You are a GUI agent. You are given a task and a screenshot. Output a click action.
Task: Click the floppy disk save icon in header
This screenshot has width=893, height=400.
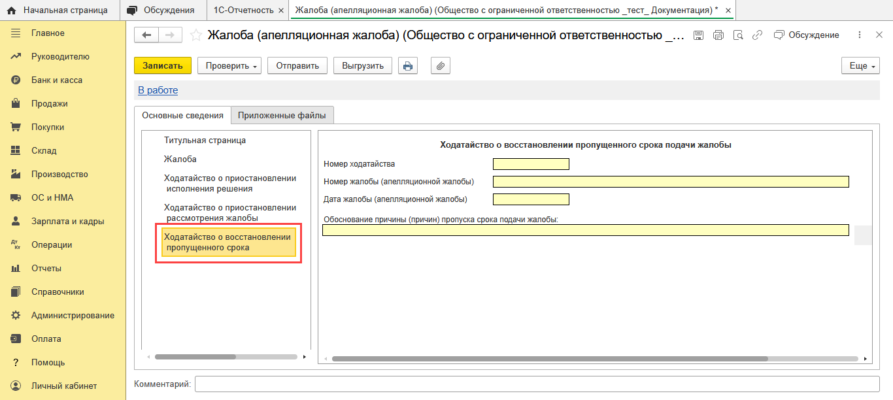tap(698, 35)
